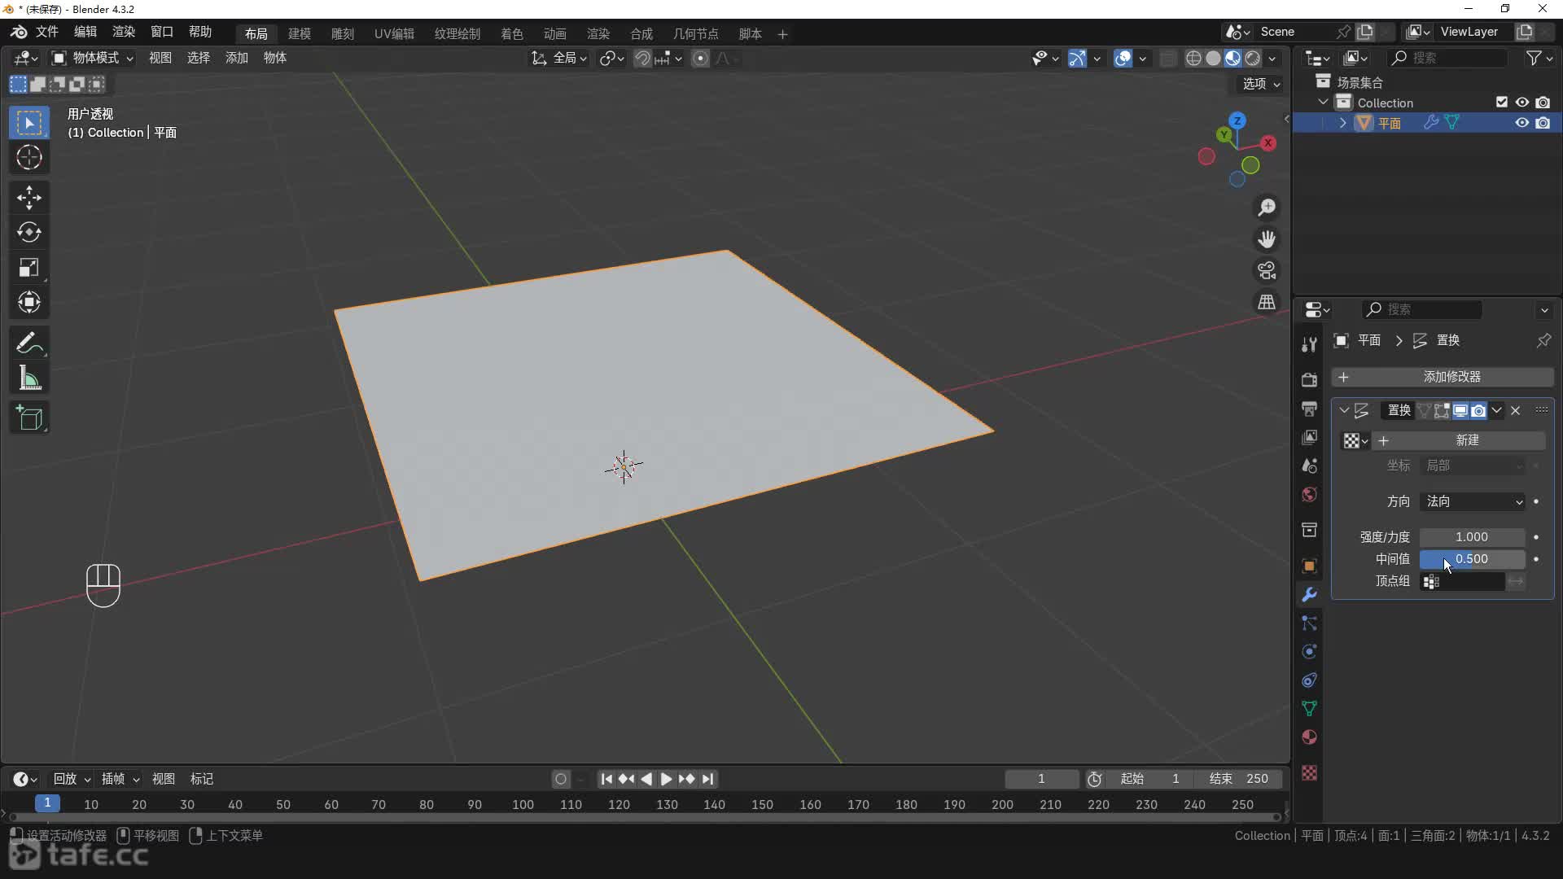The image size is (1563, 879).
Task: Hide 平面 object via eye icon
Action: (1521, 123)
